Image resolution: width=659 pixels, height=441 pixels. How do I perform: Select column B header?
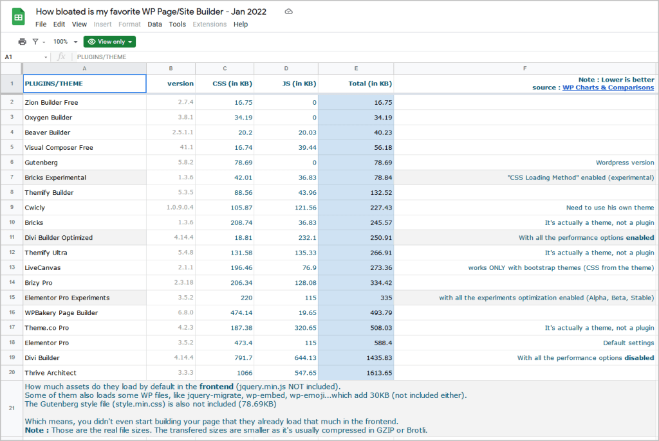pos(171,68)
